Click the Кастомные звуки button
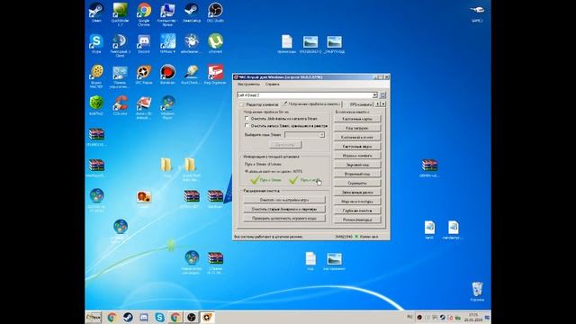Screen dimensions: 576x324 coord(357,147)
